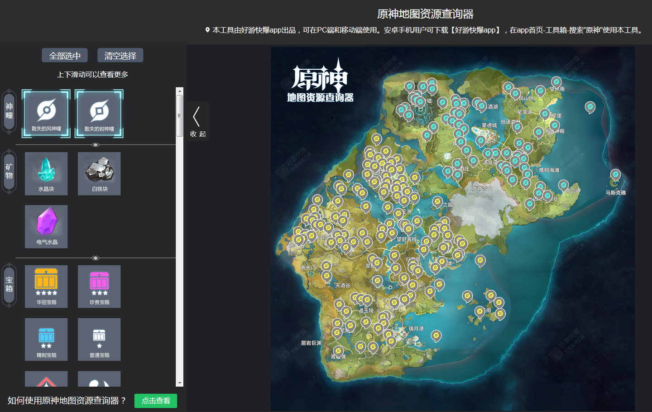Click the 马斯克礁 label on map
This screenshot has height=412, width=652.
pyautogui.click(x=616, y=192)
